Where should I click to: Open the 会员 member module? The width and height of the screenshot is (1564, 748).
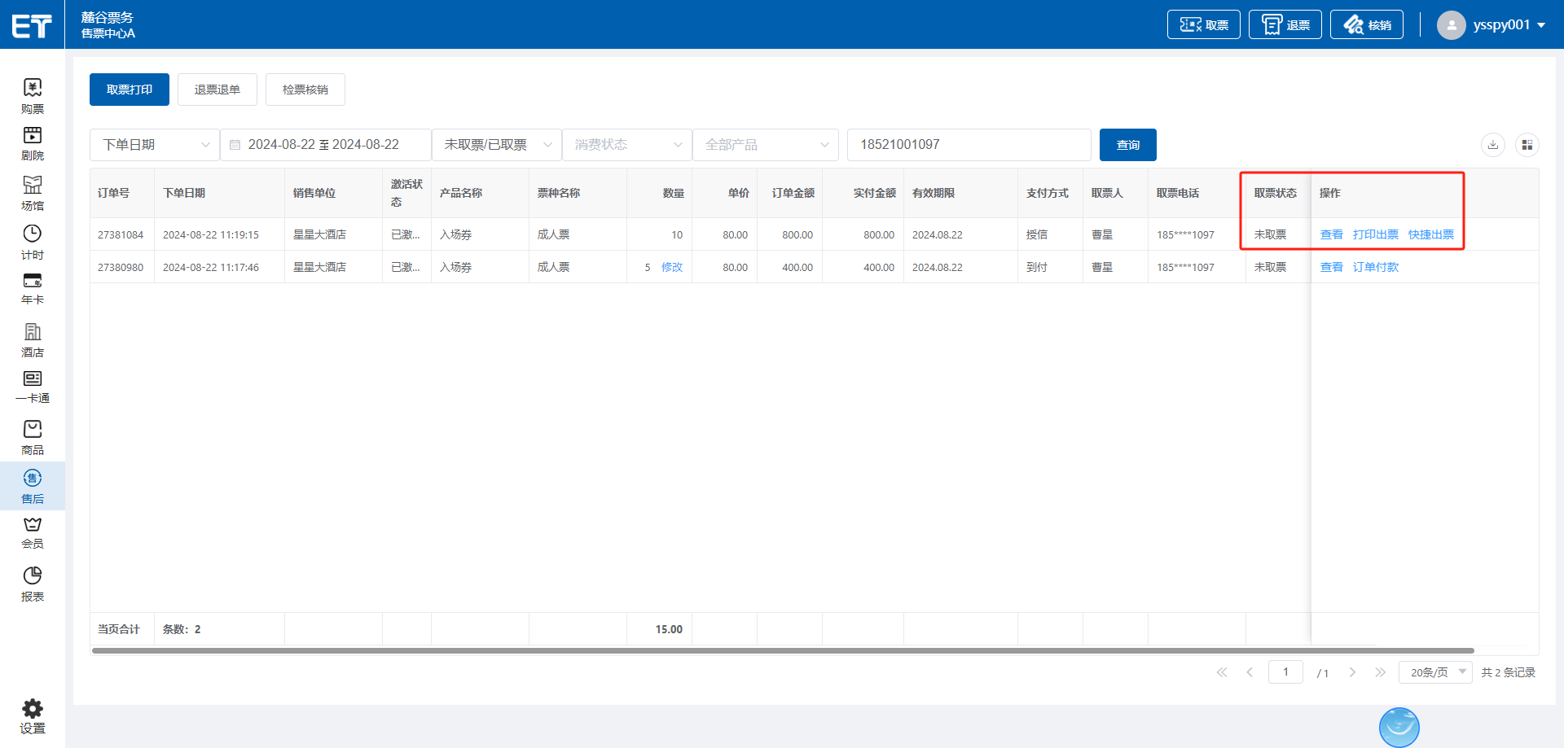pos(32,531)
